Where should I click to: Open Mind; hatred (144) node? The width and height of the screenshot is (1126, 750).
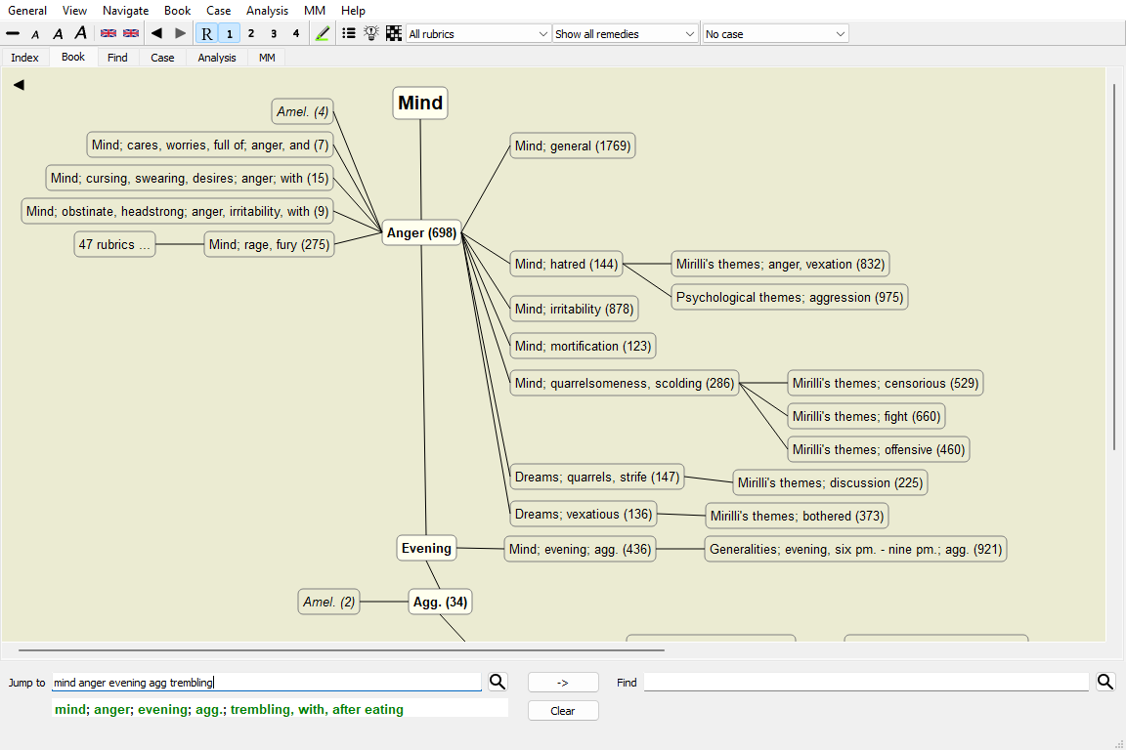(x=566, y=264)
